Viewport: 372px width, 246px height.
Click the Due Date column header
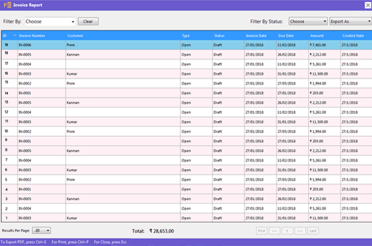286,35
